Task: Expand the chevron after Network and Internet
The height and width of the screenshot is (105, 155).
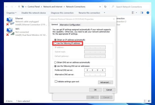Action: [64, 7]
